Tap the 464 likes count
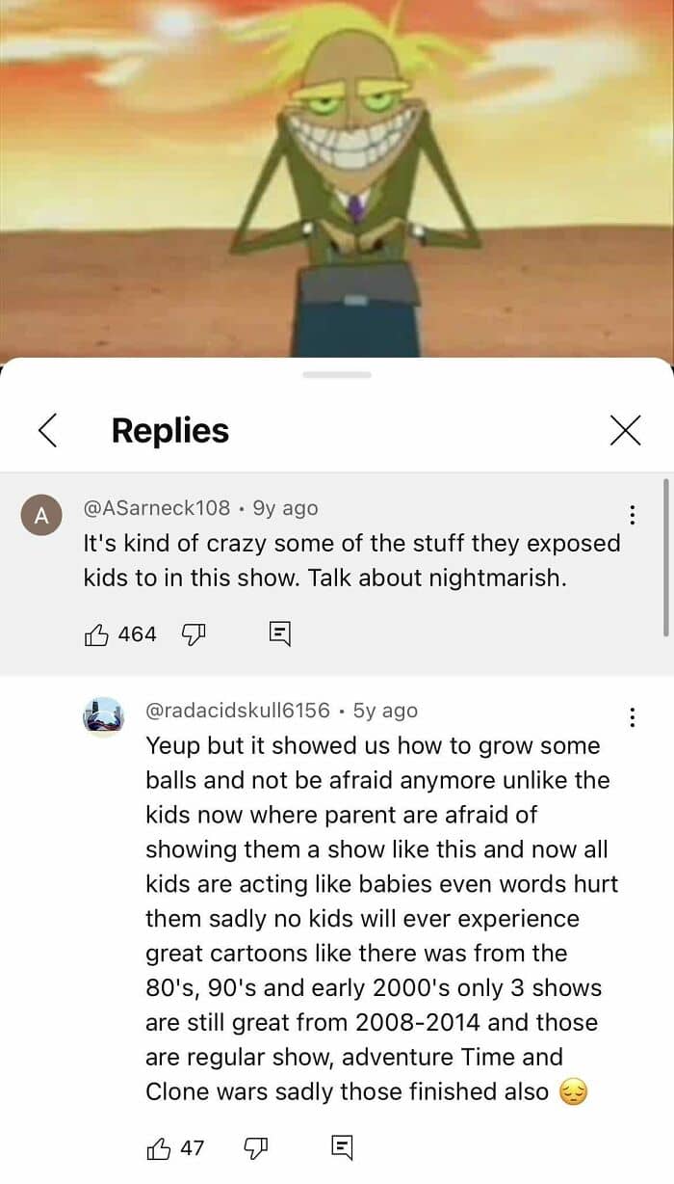 tap(137, 634)
